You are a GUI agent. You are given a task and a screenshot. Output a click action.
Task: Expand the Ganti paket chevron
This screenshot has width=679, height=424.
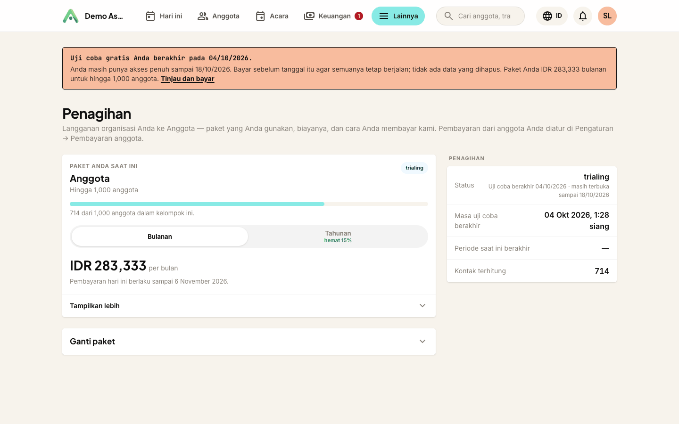[422, 342]
